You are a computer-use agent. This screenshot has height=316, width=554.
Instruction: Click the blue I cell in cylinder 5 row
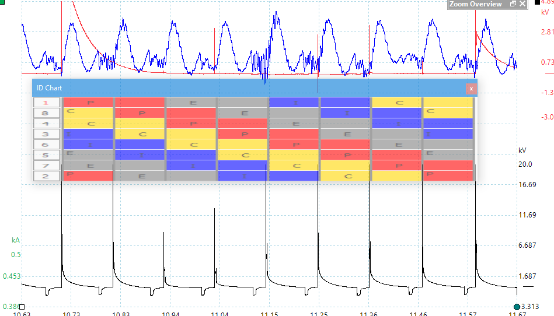pyautogui.click(x=141, y=155)
